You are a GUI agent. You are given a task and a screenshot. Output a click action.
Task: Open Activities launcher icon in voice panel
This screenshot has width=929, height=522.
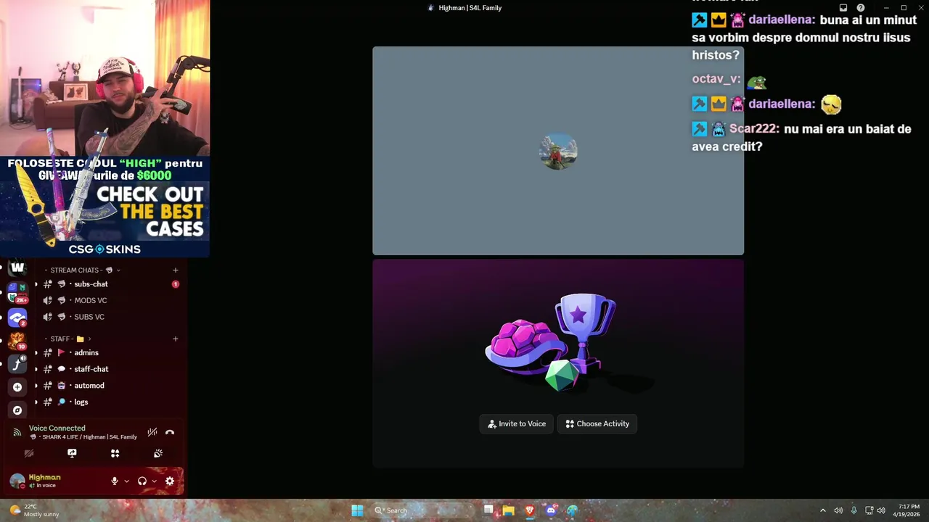click(x=115, y=453)
